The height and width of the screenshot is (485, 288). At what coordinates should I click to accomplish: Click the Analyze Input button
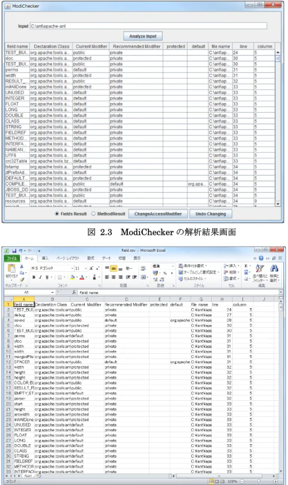point(143,36)
